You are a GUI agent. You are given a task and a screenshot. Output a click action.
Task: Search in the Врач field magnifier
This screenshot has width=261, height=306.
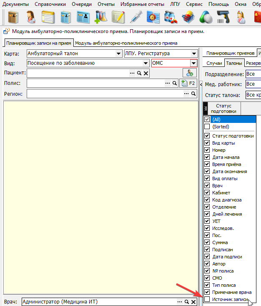(x=187, y=302)
